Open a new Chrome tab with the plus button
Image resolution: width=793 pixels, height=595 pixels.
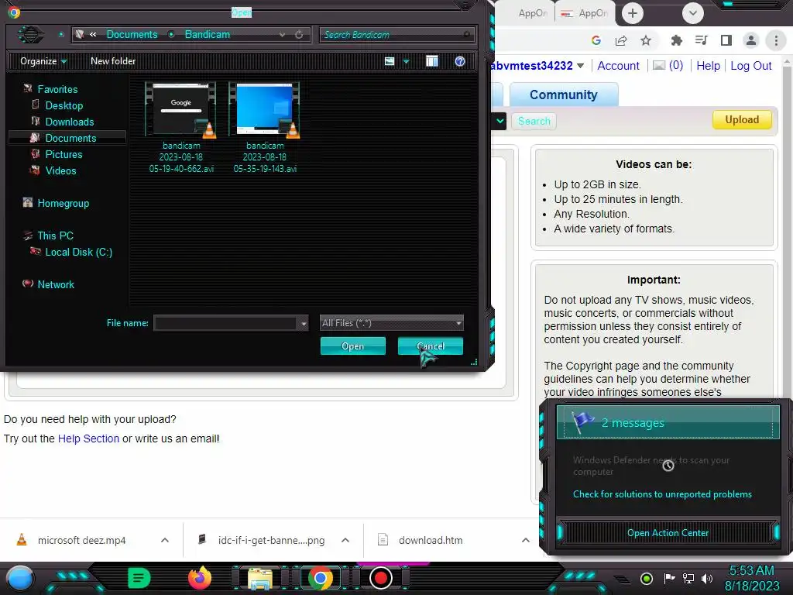pyautogui.click(x=632, y=13)
